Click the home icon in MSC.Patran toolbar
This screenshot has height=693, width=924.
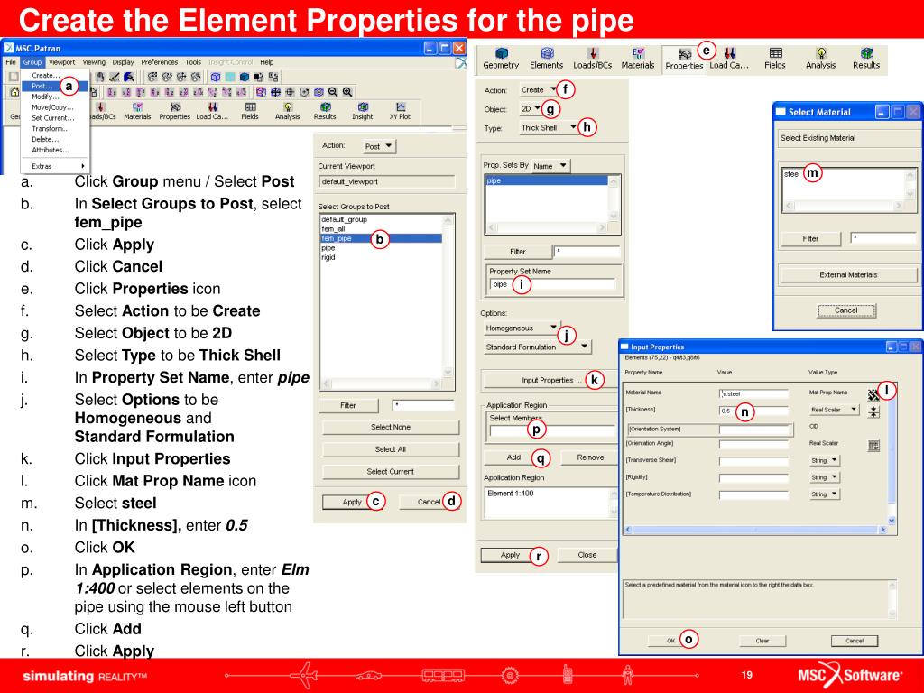14,92
